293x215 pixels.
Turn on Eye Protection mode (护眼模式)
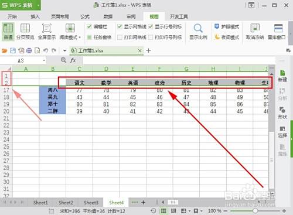click(x=227, y=26)
